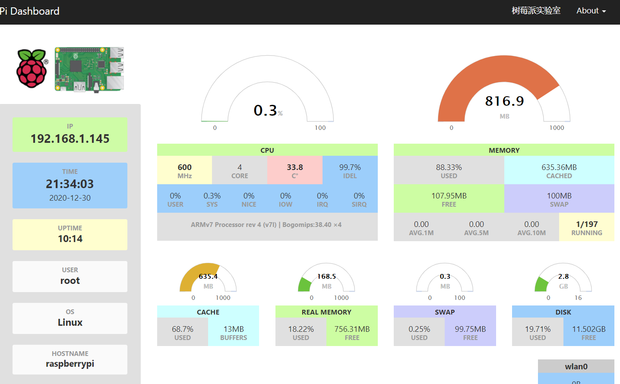Click the Raspberry Pi board image

[x=89, y=69]
